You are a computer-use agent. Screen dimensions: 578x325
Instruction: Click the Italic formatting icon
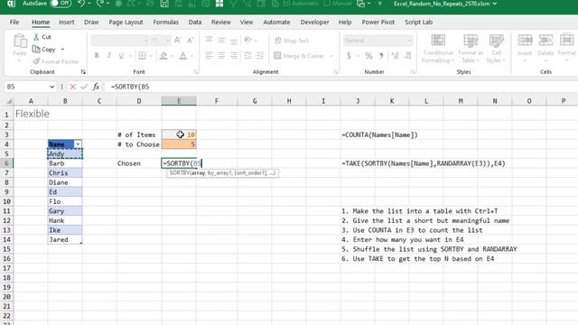point(108,56)
